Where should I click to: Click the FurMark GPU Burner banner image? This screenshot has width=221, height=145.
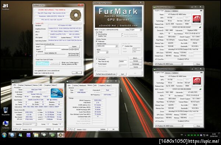point(118,17)
